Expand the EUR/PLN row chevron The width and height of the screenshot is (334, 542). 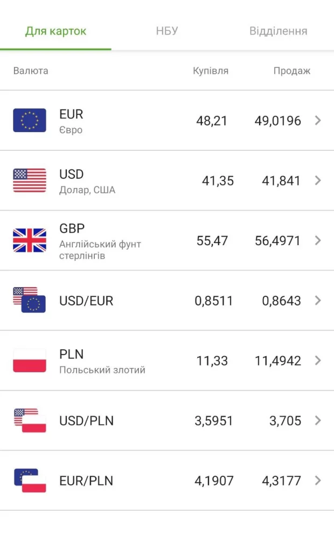click(318, 481)
